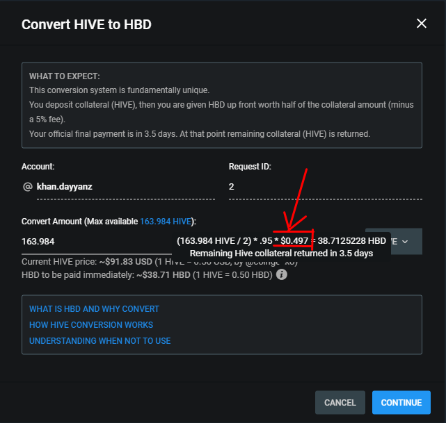Viewport: 446px width, 423px height.
Task: Click the 'Request ID:' label
Action: tap(250, 167)
